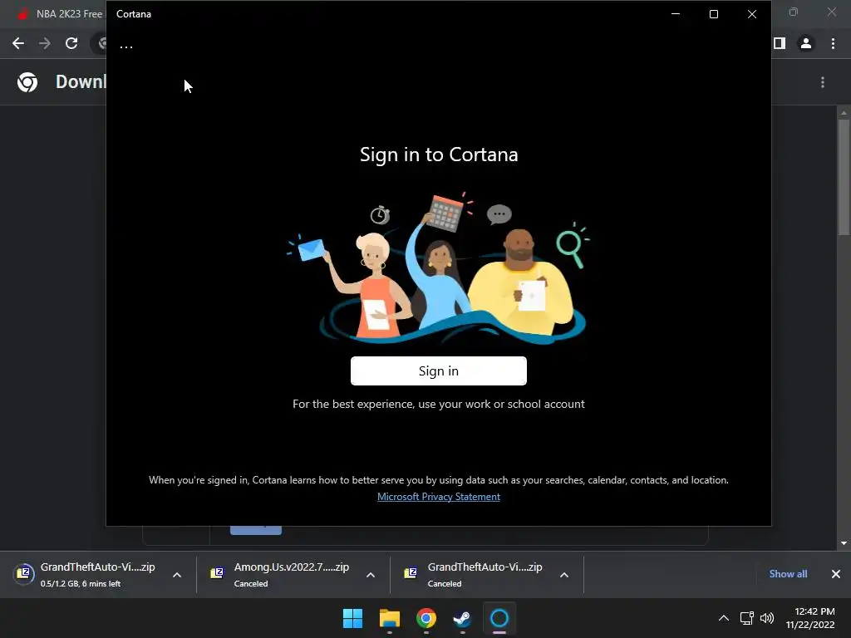Reload the Chrome page
851x638 pixels.
(x=71, y=43)
